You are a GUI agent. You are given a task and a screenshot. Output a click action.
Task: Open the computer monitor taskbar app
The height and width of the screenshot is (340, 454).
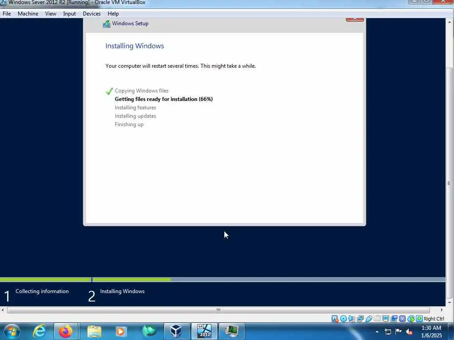231,331
